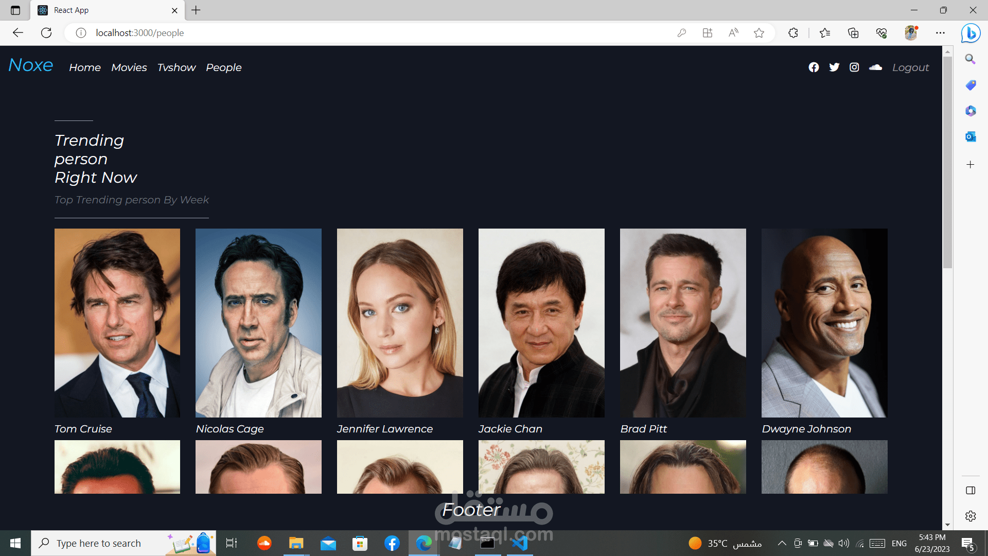
Task: Add page to favorites star icon
Action: tap(758, 33)
